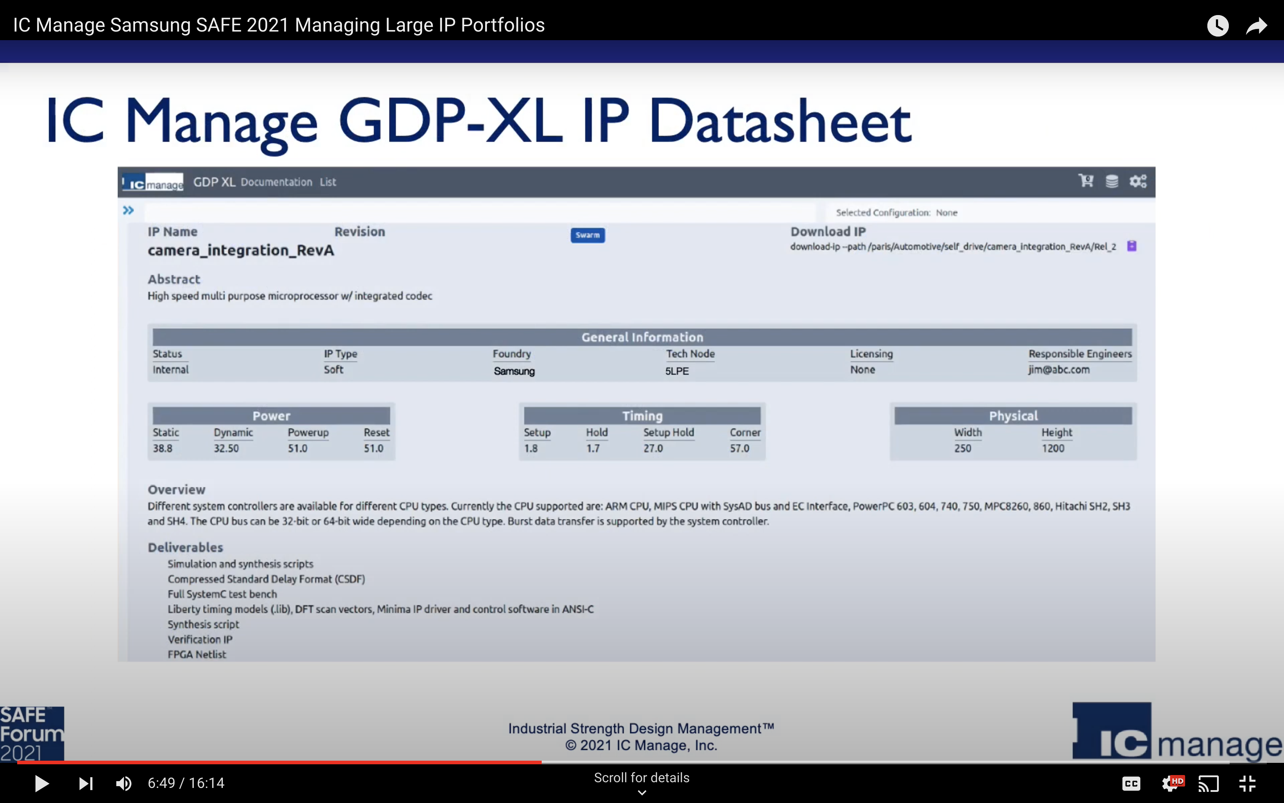This screenshot has width=1284, height=803.
Task: Expand the sidebar double-chevron
Action: [128, 210]
